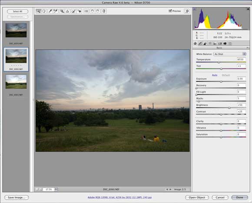Toggle shadow clipping warning on histogram
The image size is (252, 203).
click(195, 9)
